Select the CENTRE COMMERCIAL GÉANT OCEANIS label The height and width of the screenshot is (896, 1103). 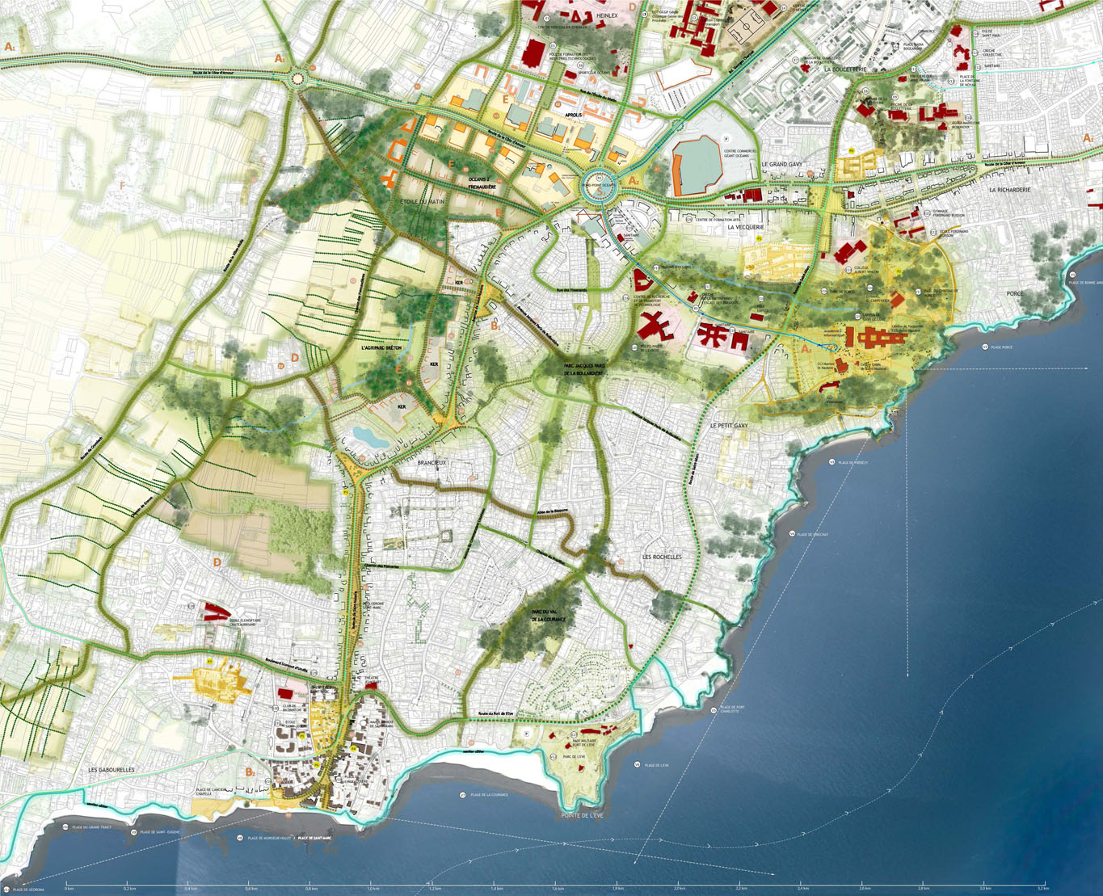click(740, 153)
